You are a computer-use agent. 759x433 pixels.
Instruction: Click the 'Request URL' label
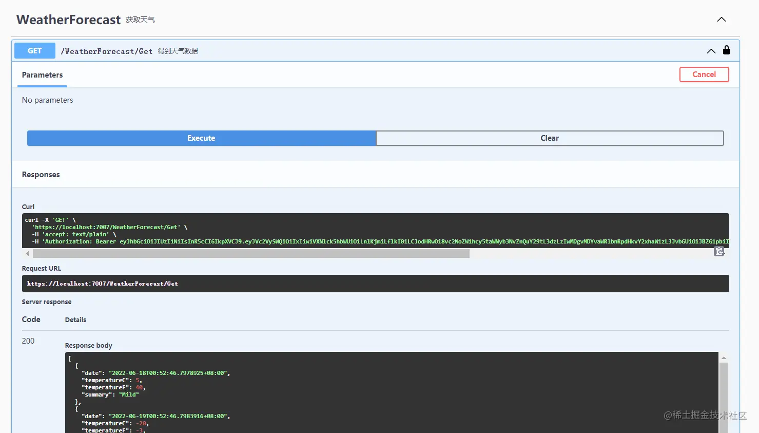click(42, 269)
